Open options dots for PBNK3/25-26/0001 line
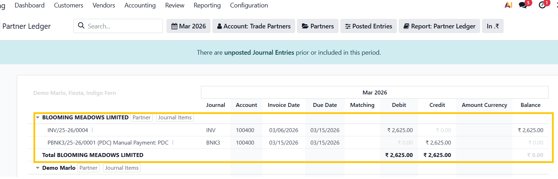 pos(173,142)
